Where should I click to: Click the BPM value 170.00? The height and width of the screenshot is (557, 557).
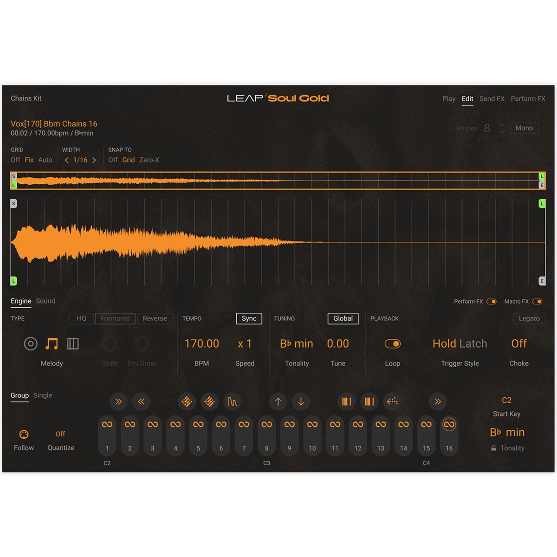pos(201,344)
